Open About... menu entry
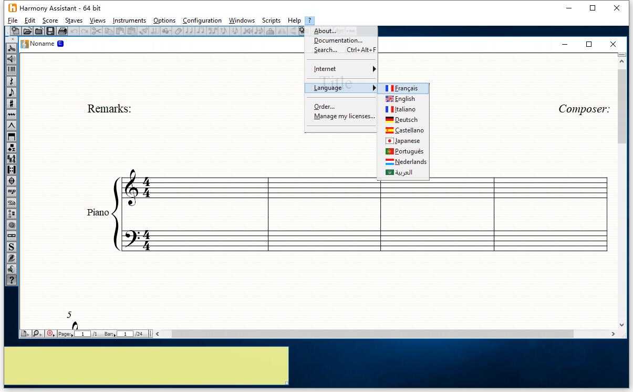Image resolution: width=633 pixels, height=392 pixels. pyautogui.click(x=341, y=31)
